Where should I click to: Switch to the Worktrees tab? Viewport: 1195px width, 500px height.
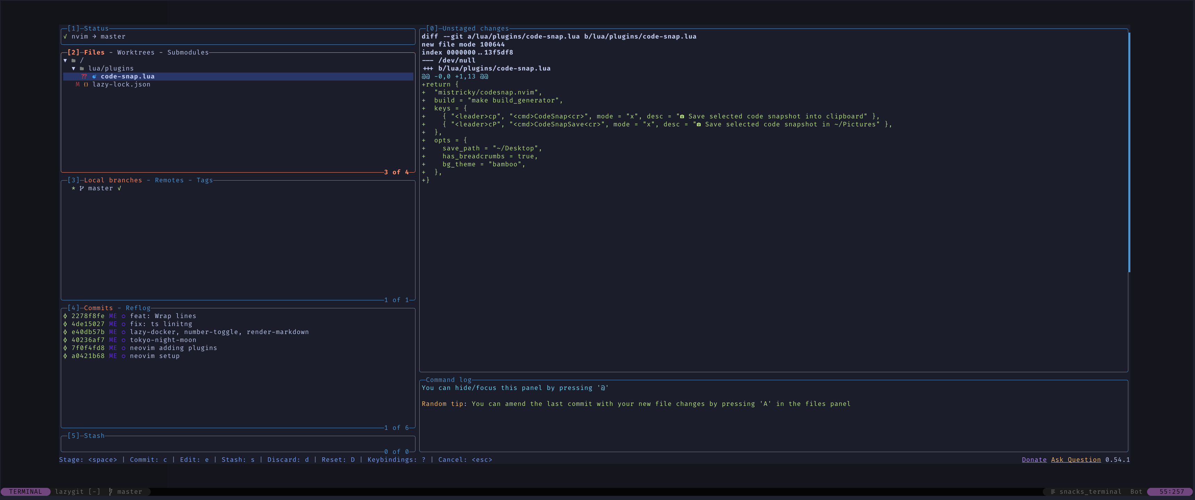(135, 52)
